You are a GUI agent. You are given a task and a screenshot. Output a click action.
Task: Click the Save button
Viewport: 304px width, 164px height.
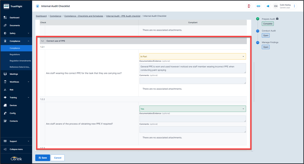pos(43,158)
